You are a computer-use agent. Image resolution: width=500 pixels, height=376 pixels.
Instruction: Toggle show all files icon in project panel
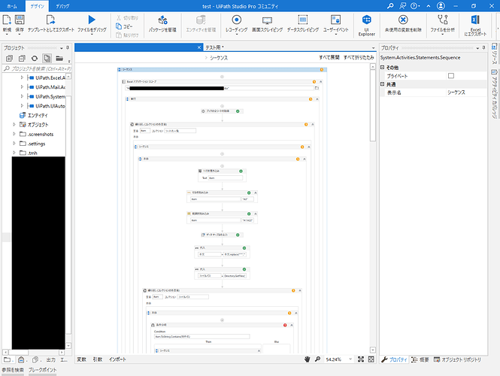tap(47, 59)
